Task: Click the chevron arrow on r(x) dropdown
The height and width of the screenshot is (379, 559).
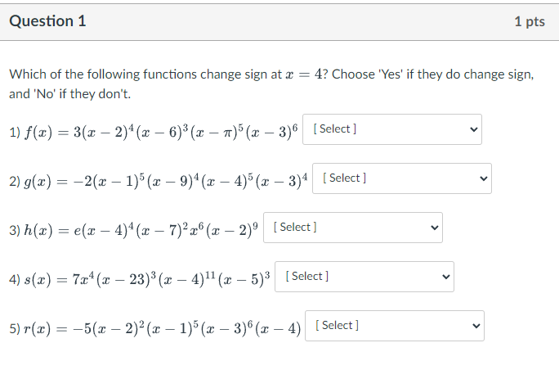Action: click(x=476, y=326)
